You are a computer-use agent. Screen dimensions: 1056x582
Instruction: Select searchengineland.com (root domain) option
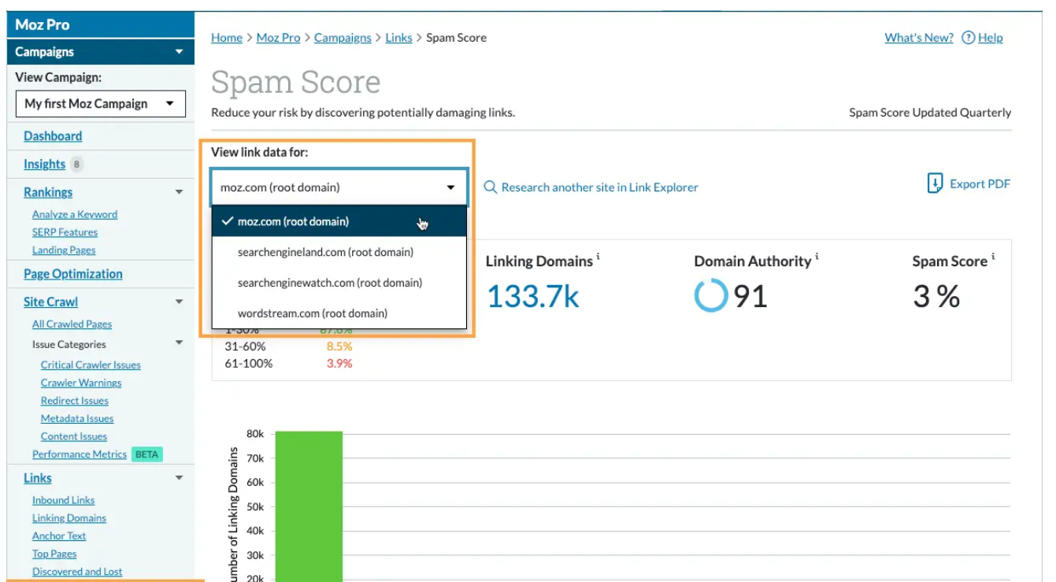(339, 252)
